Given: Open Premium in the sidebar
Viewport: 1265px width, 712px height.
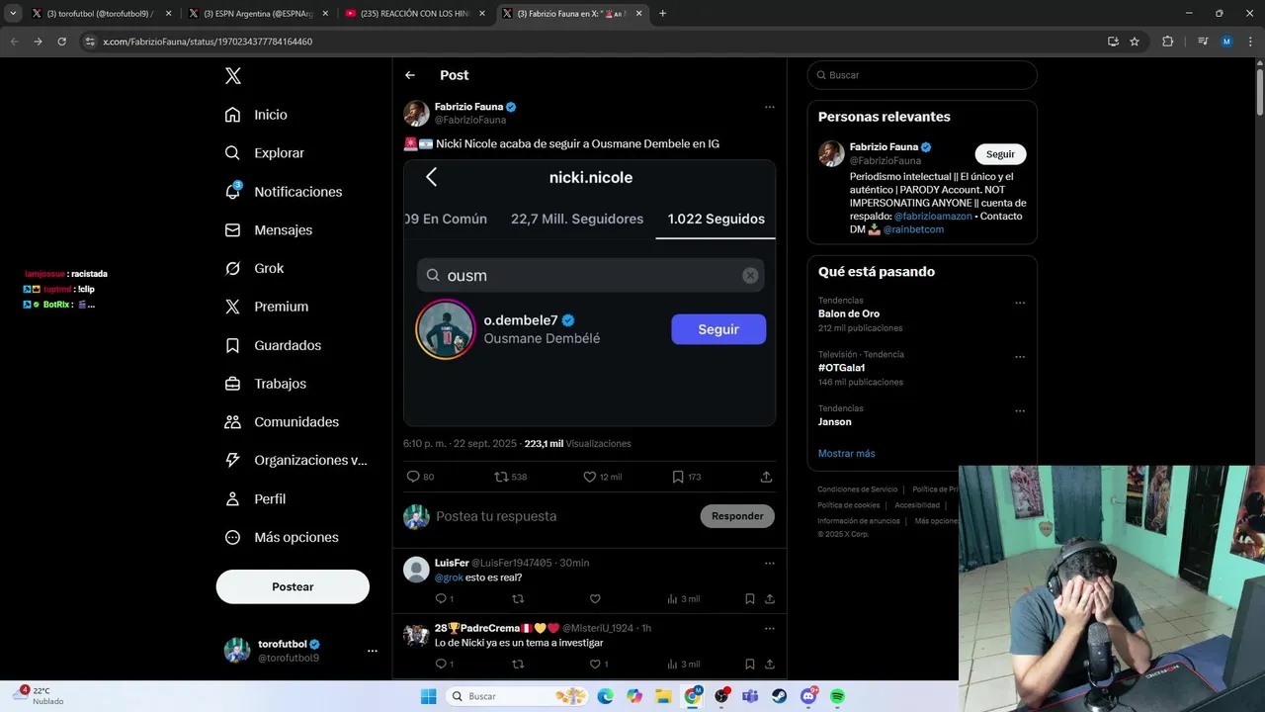Looking at the screenshot, I should (x=266, y=307).
